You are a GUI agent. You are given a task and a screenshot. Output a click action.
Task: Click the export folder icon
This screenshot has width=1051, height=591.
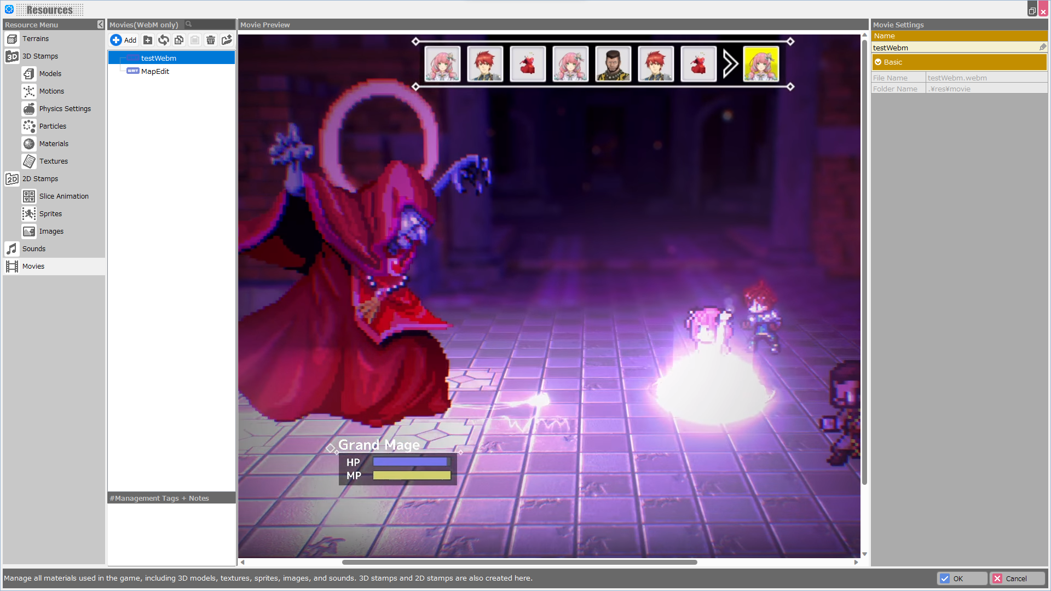tap(227, 40)
